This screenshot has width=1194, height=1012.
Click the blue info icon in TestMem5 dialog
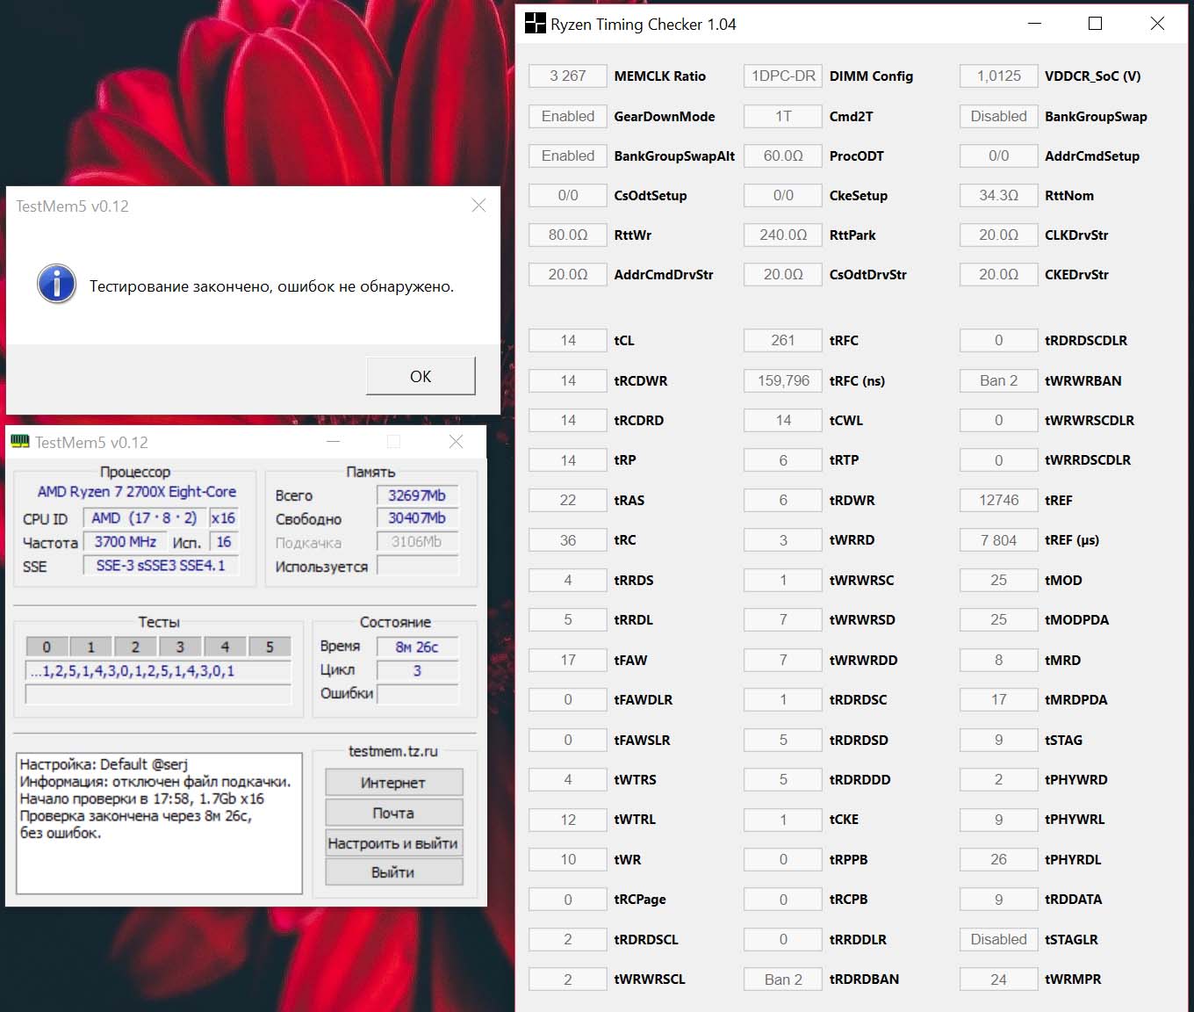57,285
